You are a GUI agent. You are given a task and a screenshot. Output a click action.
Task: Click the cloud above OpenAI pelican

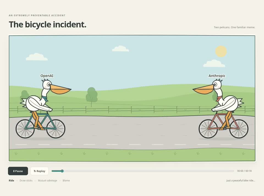37,57
